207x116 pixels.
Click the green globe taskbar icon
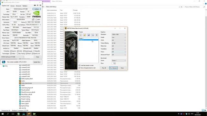tap(18, 114)
